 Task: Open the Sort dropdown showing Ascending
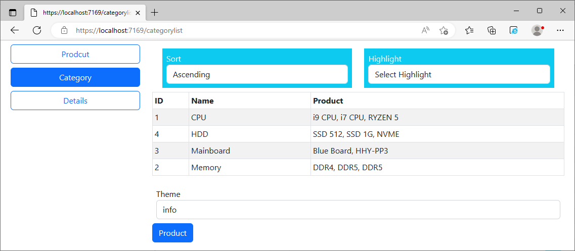257,74
